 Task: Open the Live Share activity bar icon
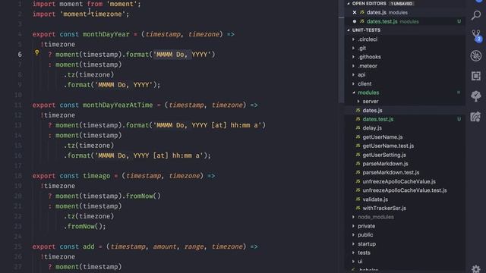pos(476,117)
